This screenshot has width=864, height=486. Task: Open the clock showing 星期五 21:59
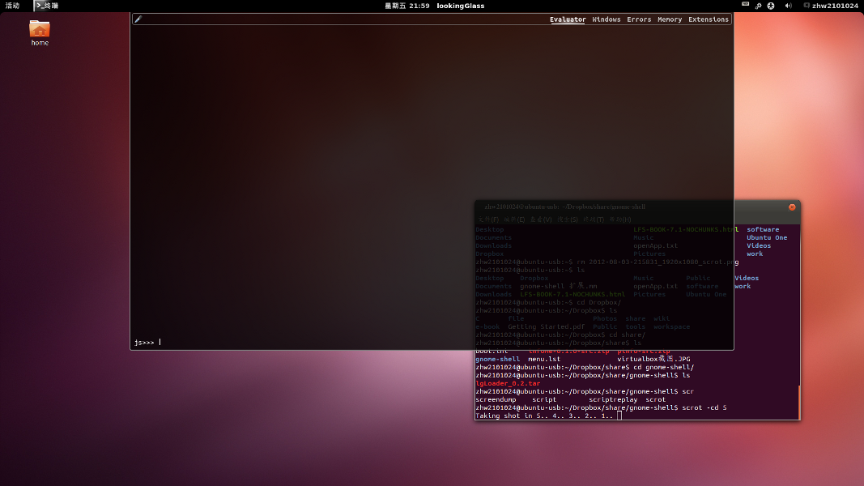(406, 6)
